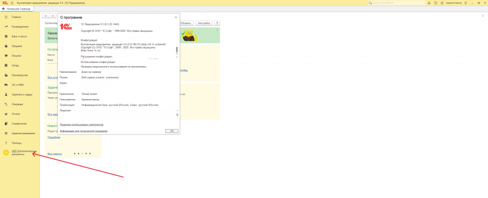The height and width of the screenshot is (198, 488).
Task: Click the Отчеты bar chart icon
Action: coord(6,114)
